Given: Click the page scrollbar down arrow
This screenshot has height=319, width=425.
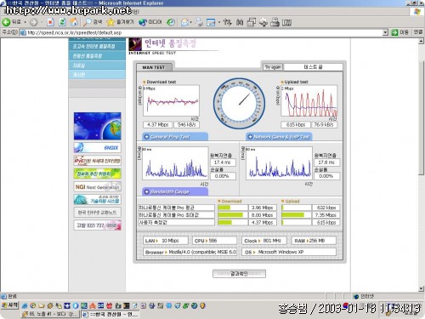Looking at the screenshot, I should coord(422,288).
